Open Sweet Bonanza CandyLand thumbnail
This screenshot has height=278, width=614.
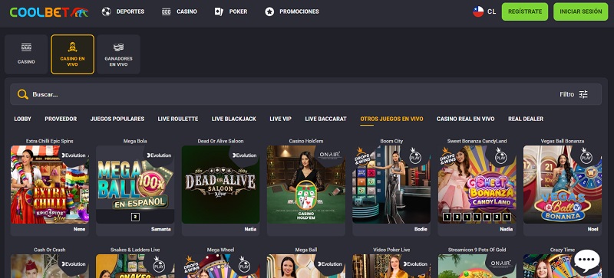point(477,185)
